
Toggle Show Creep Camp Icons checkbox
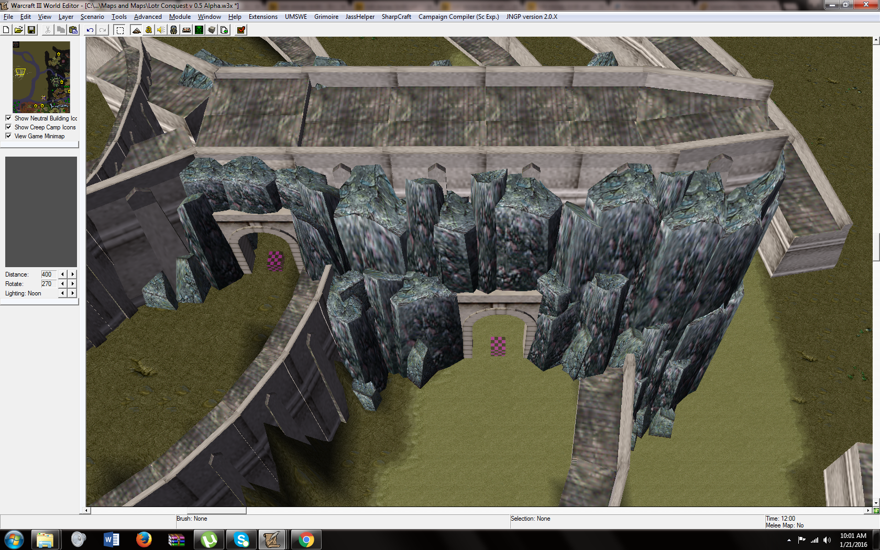pos(8,127)
